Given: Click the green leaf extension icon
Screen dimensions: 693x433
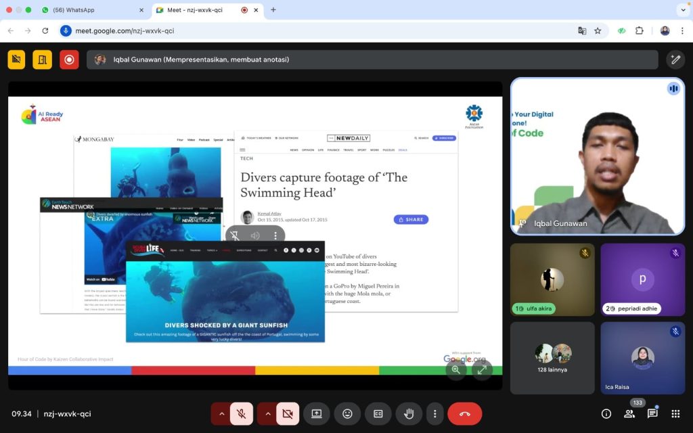Looking at the screenshot, I should coord(621,30).
